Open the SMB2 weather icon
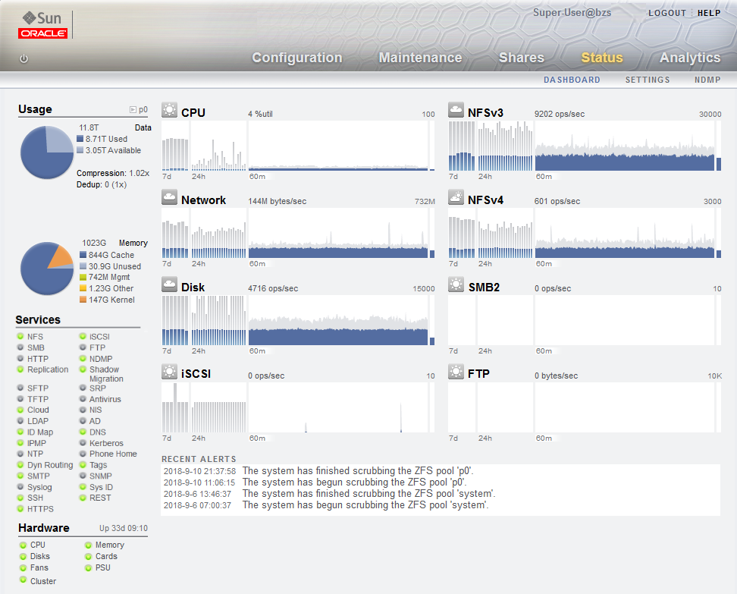This screenshot has height=594, width=737. pyautogui.click(x=456, y=284)
